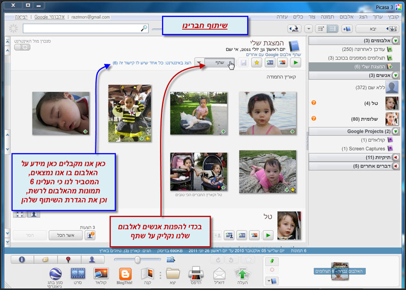Image resolution: width=406 pixels, height=290 pixels.
Task: Open the קובץ (File) menu
Action: (x=393, y=17)
